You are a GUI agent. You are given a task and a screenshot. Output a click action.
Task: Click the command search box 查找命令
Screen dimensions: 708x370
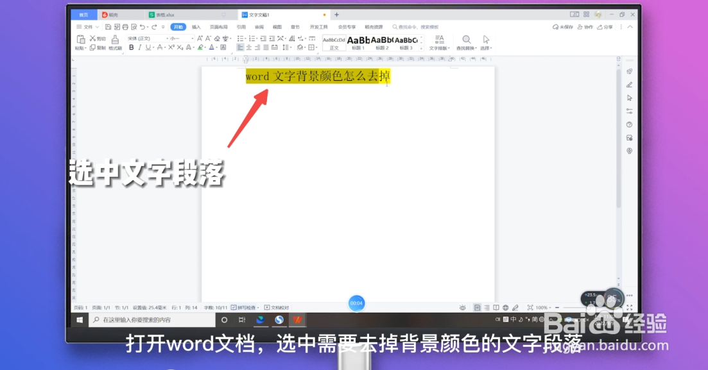coord(415,27)
